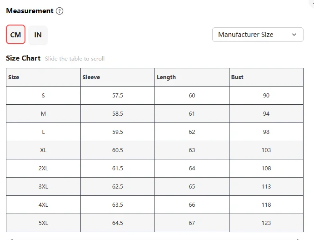314x240 pixels.
Task: Select the M size row label
Action: click(43, 114)
